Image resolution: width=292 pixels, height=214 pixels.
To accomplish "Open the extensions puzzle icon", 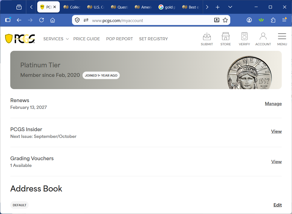I will pyautogui.click(x=273, y=20).
